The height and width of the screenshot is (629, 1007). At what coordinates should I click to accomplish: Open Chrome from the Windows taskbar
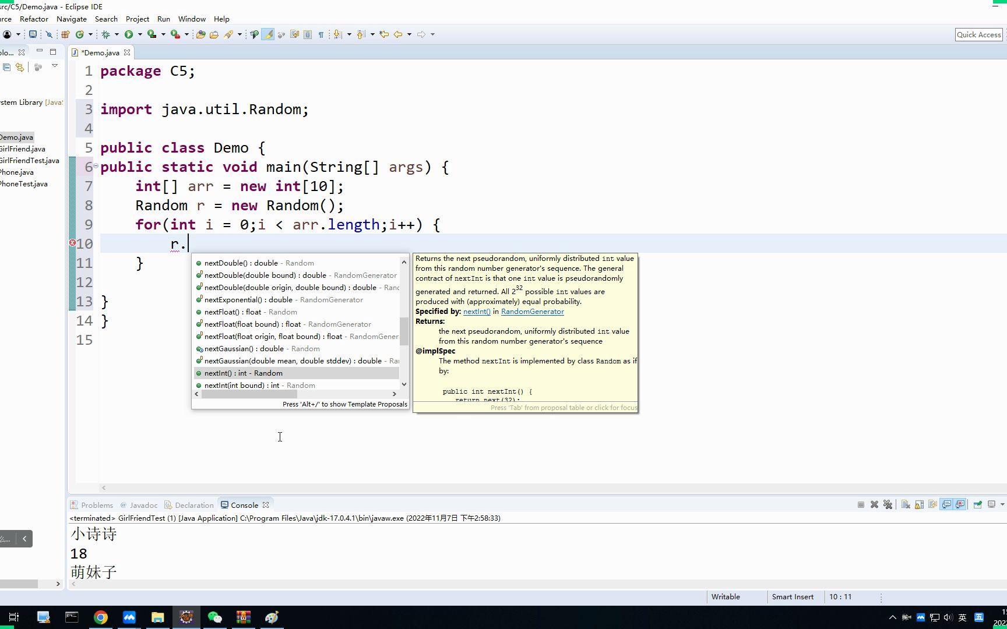point(101,617)
